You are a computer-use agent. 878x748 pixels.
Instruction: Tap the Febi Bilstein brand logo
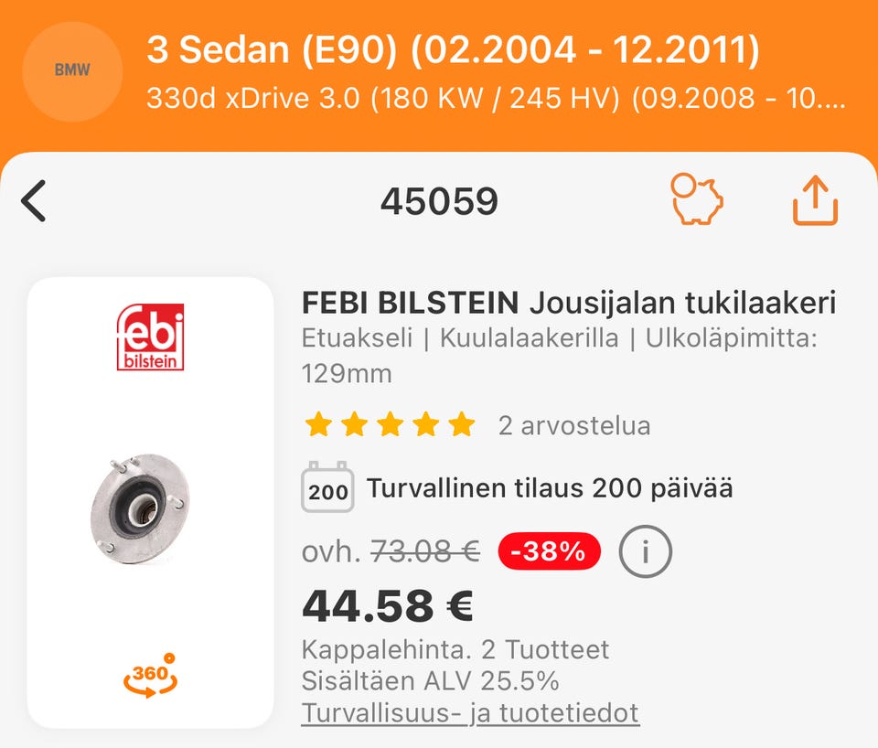pos(151,337)
